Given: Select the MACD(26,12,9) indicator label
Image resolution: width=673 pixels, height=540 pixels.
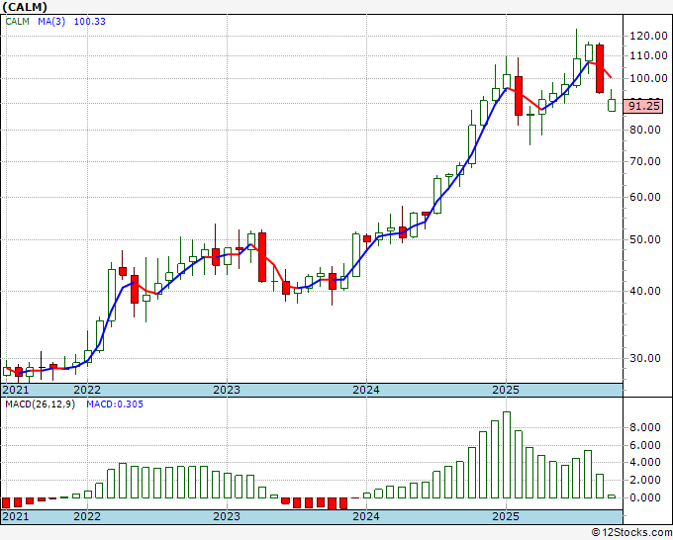Looking at the screenshot, I should pos(40,405).
